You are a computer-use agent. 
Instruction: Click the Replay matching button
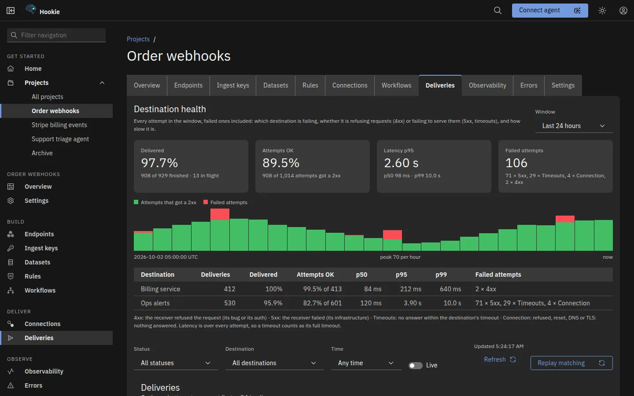[x=571, y=363]
